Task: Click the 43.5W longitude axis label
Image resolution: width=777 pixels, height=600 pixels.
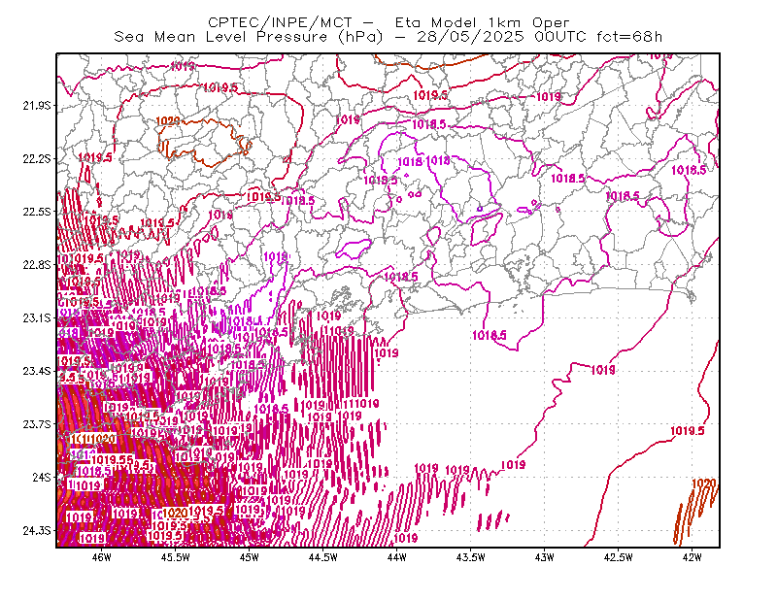Action: tap(471, 557)
